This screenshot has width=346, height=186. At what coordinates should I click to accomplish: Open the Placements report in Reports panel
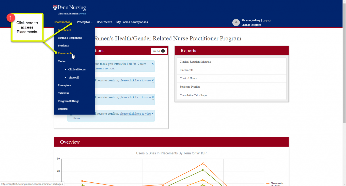(231, 70)
